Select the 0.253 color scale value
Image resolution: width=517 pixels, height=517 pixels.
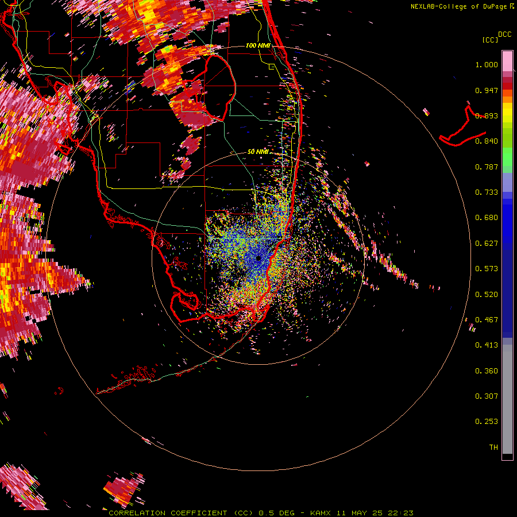(x=487, y=422)
